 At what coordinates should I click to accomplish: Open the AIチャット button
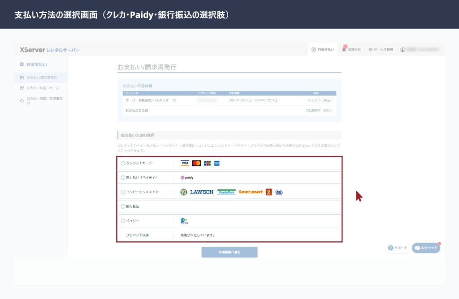click(426, 248)
